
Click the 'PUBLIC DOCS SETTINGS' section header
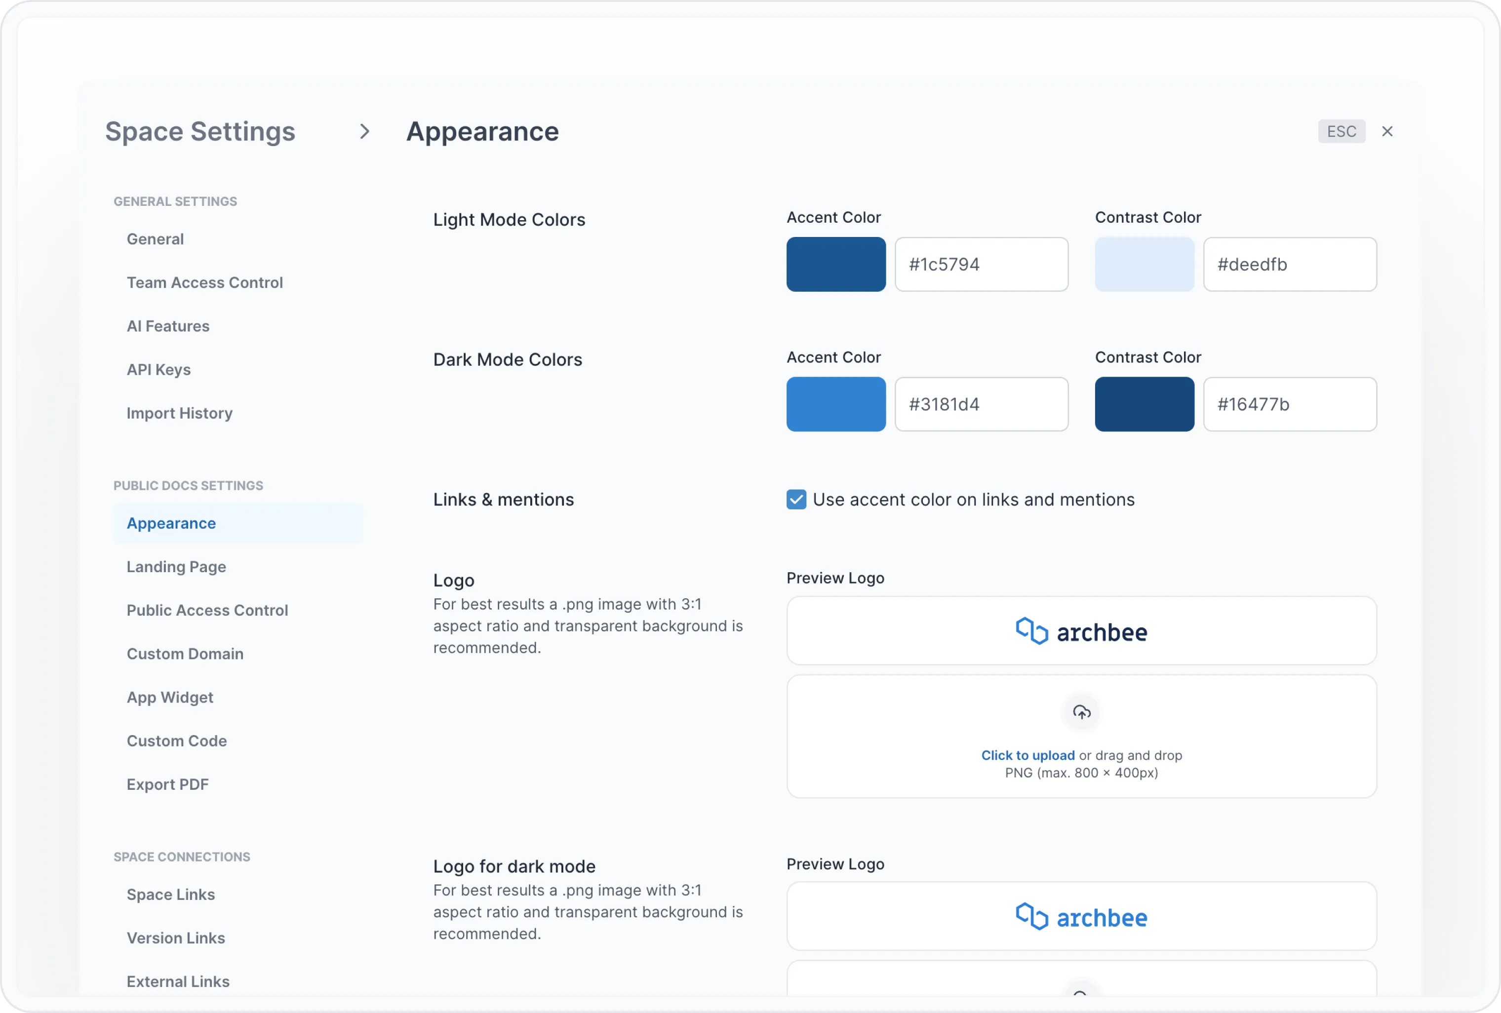click(188, 485)
